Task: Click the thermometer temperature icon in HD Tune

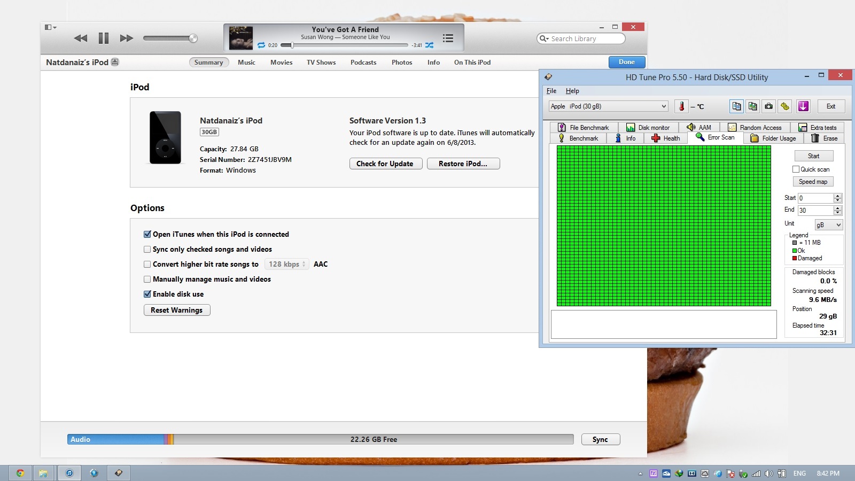Action: tap(681, 106)
